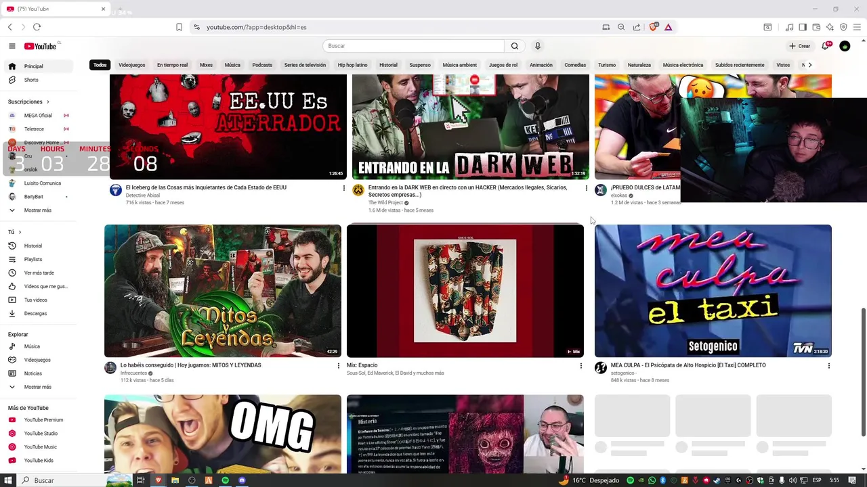Open Discord from the taskbar
This screenshot has width=867, height=487.
point(242,480)
